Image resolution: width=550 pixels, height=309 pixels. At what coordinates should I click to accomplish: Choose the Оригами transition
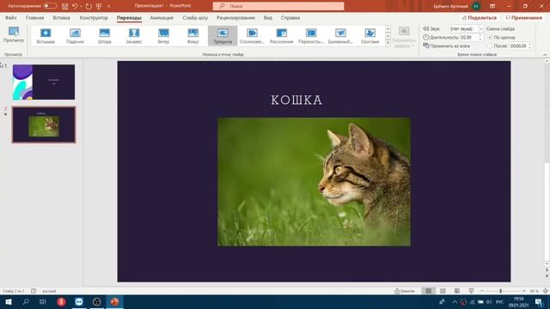pyautogui.click(x=370, y=36)
